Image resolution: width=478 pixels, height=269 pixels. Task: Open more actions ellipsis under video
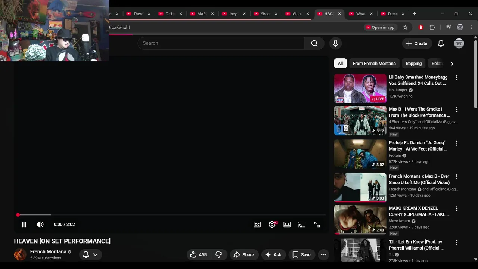click(323, 255)
